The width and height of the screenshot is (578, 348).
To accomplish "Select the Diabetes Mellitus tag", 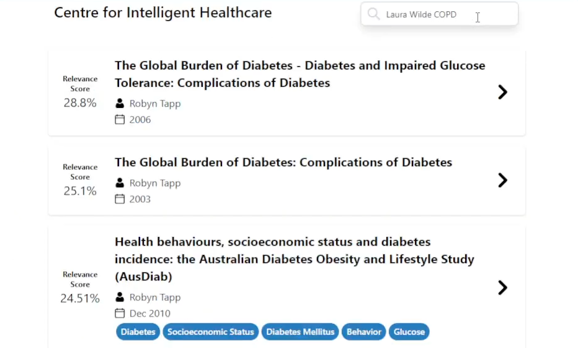I will [x=300, y=332].
